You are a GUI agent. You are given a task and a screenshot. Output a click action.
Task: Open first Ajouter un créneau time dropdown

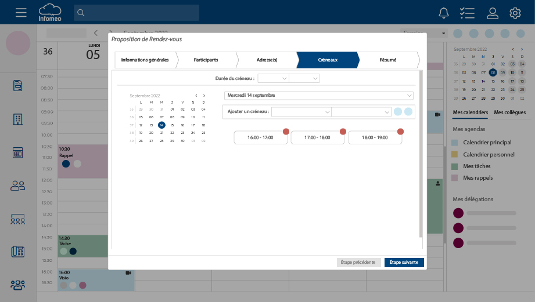click(x=301, y=112)
